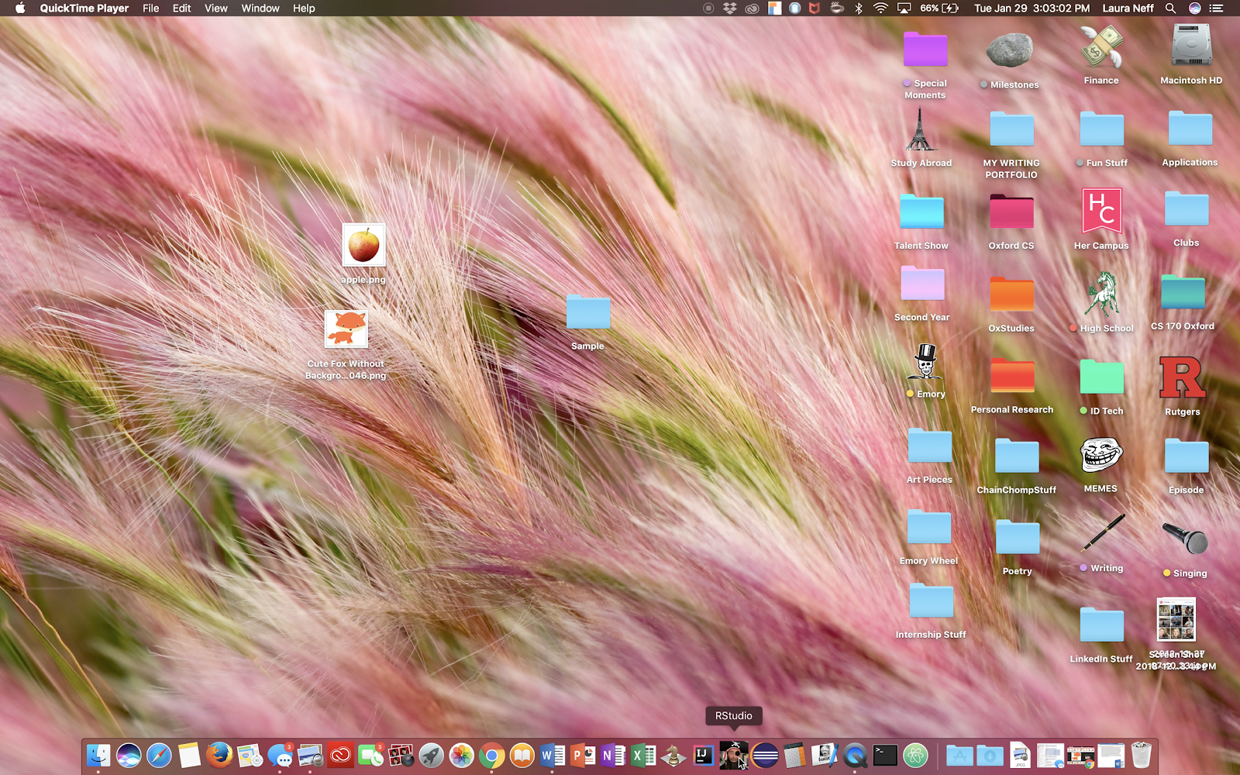
Task: Launch Google Chrome in the dock
Action: tap(491, 755)
